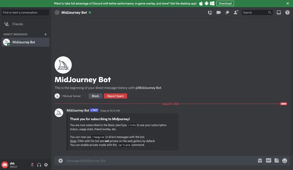
Task: Click 'Thank you for subscribing to Midjourney!' heading
Action: pyautogui.click(x=100, y=119)
